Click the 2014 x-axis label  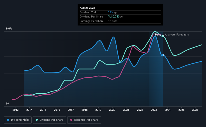pos(29,110)
